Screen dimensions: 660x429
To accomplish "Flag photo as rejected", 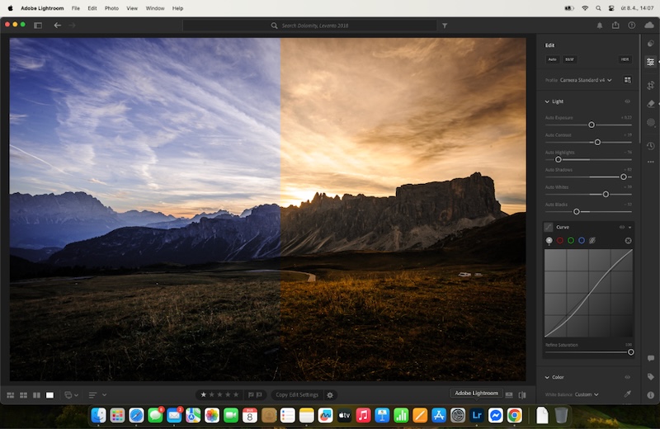I will point(259,395).
